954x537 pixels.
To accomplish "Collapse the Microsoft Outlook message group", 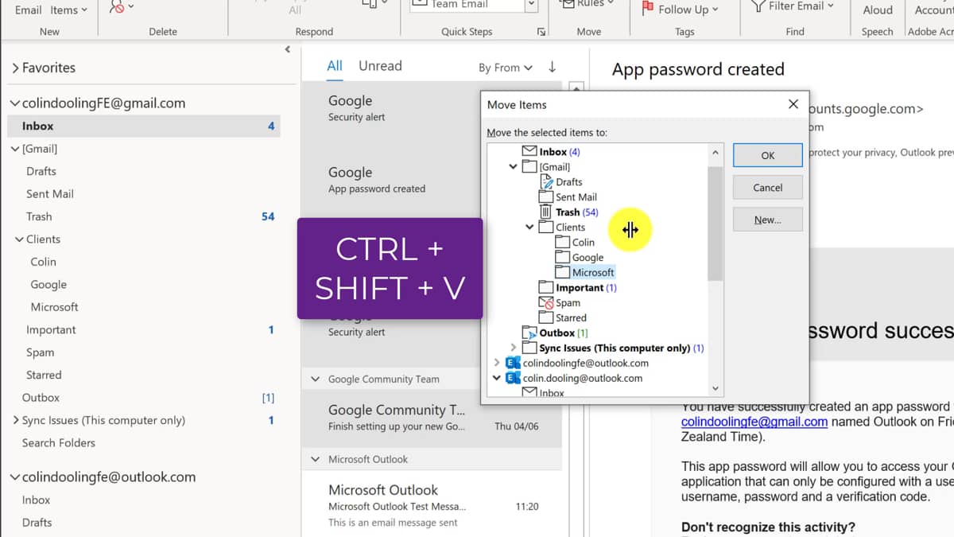I will 315,459.
